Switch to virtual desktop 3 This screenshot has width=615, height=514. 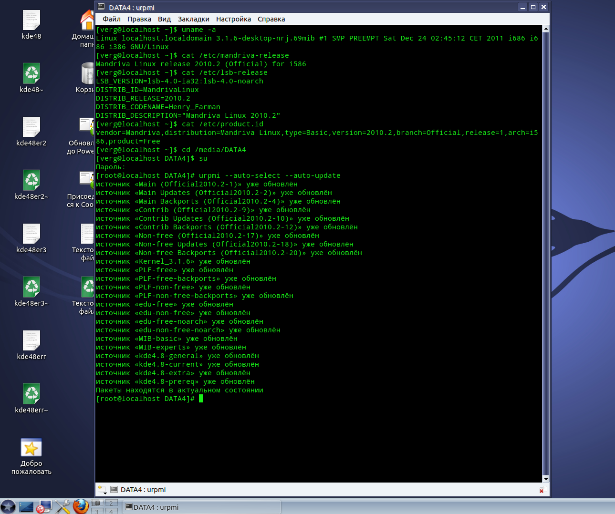(x=97, y=511)
